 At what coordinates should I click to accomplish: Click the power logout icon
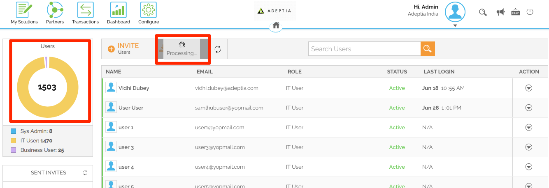coord(530,12)
